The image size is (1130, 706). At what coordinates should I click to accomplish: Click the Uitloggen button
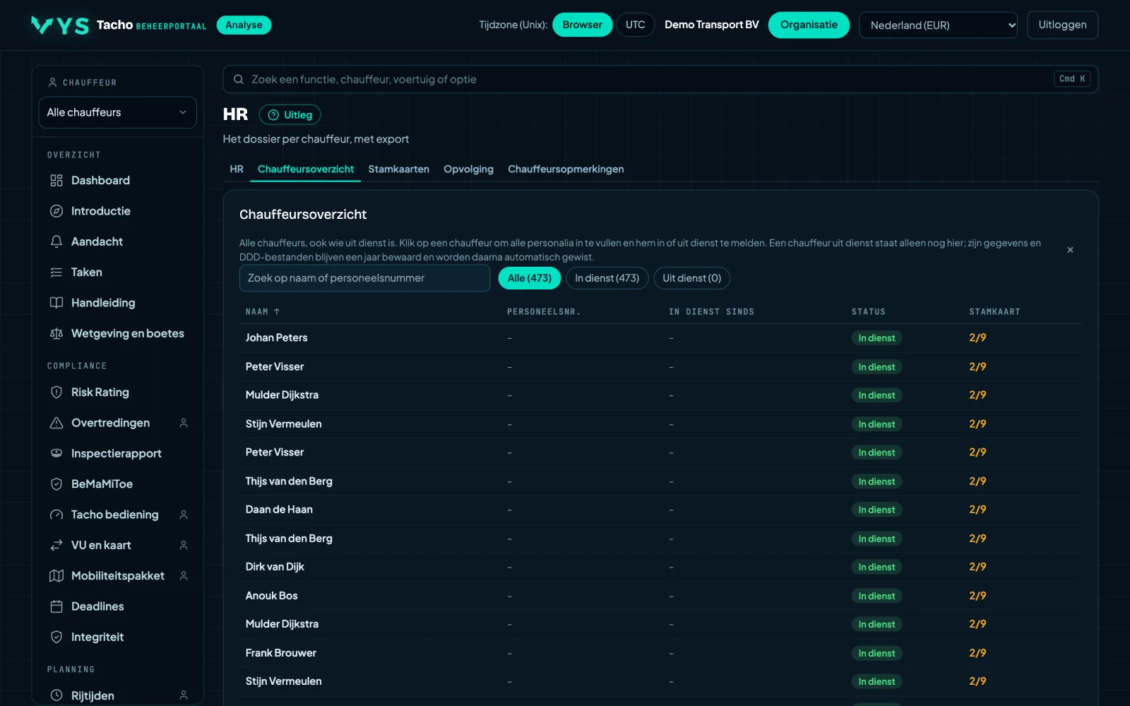click(x=1062, y=25)
